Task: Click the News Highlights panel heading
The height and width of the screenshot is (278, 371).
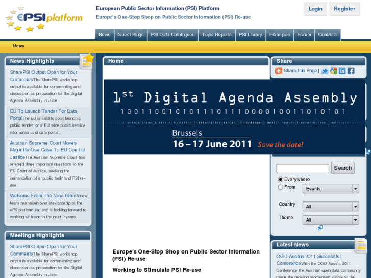Action: 32,61
